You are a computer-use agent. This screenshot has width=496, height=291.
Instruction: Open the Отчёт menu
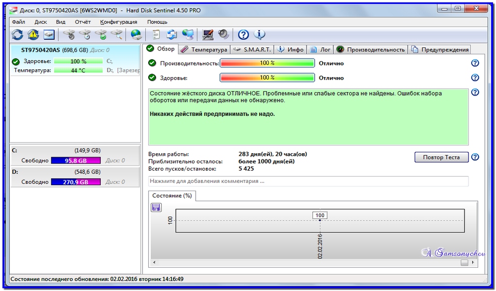tap(83, 22)
